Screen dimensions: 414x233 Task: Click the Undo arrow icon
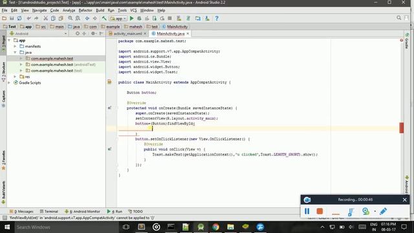pyautogui.click(x=28, y=19)
